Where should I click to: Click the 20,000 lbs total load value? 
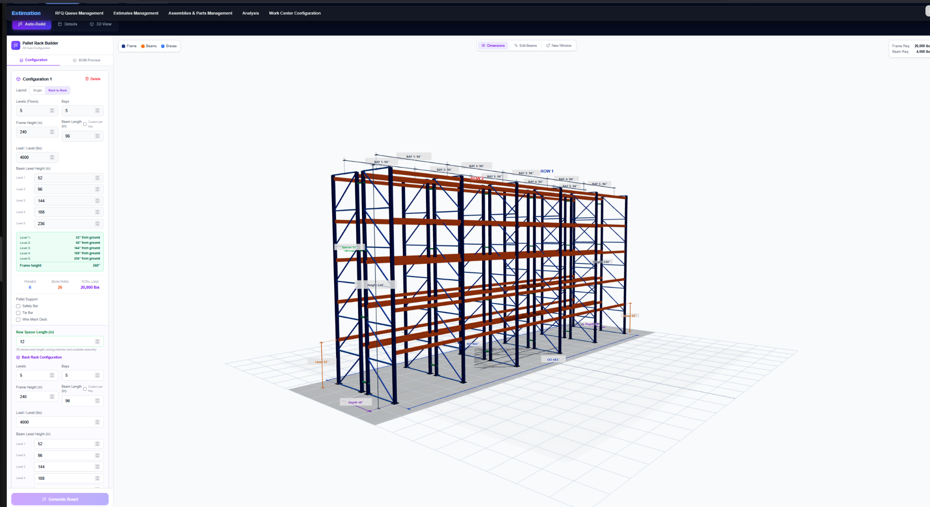(x=90, y=287)
